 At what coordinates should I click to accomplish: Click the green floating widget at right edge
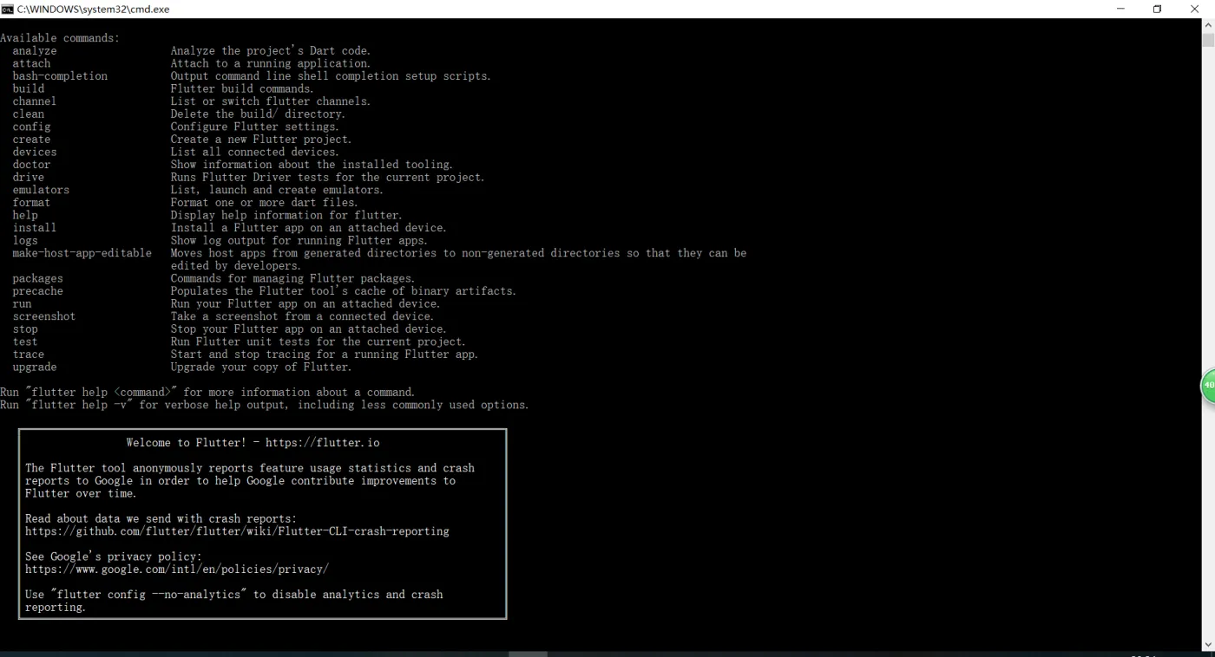coord(1208,386)
